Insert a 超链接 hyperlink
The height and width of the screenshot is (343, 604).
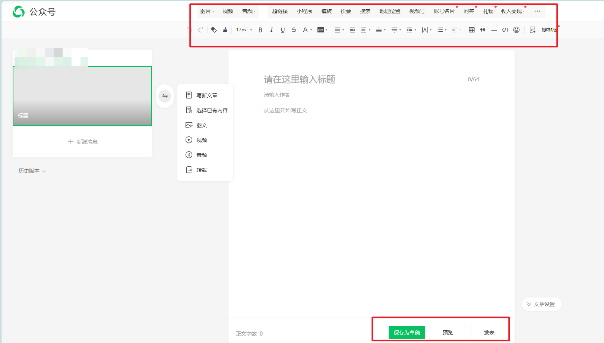(x=279, y=11)
